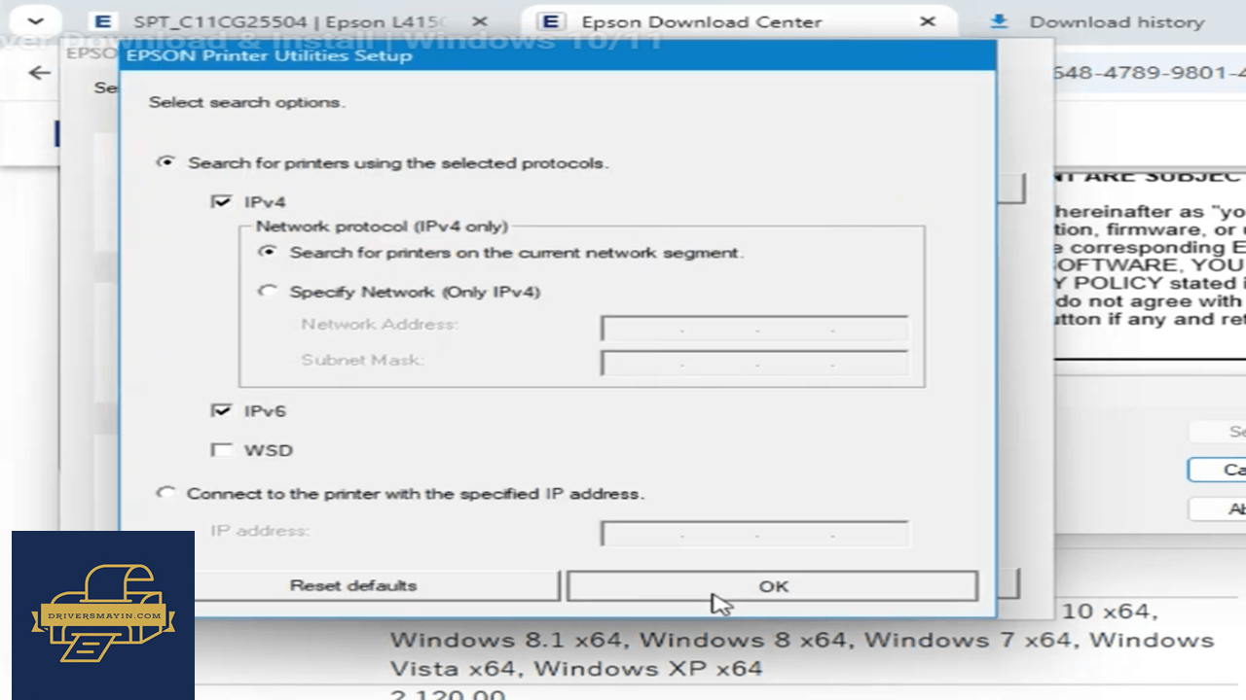Click the 'Network Address:' label

click(x=380, y=324)
